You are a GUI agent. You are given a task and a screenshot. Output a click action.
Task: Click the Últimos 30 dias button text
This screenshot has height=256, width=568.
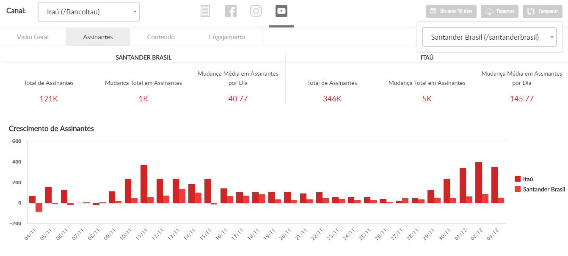tap(456, 11)
